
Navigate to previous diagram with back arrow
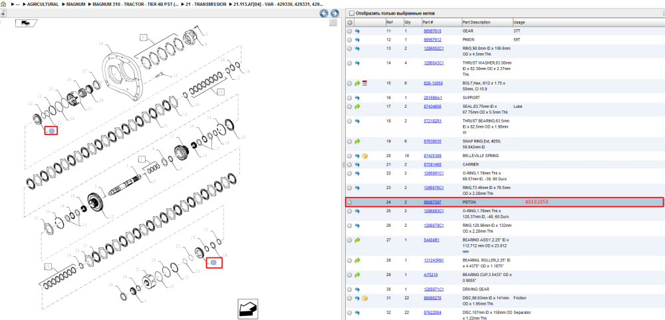(324, 13)
